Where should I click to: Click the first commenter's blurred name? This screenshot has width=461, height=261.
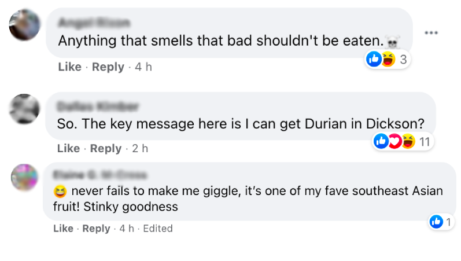[x=94, y=24]
